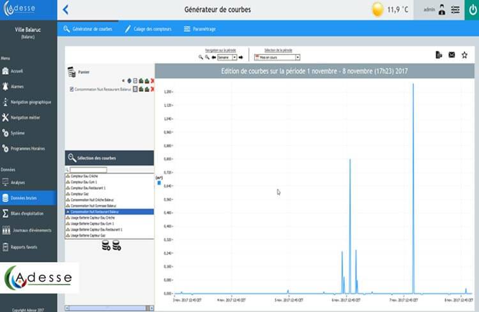Viewport: 479px width, 312px height.
Task: Select Consommation Nuit Crèche Balaruc in the list
Action: click(x=109, y=200)
